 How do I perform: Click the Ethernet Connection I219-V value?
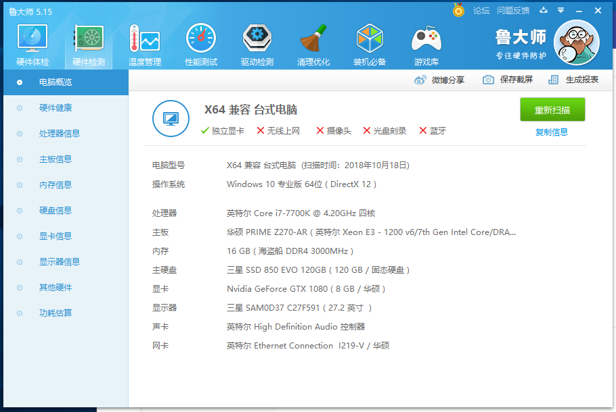(308, 346)
